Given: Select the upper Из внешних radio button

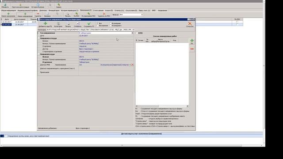Looking at the screenshot, I should 111,23.
